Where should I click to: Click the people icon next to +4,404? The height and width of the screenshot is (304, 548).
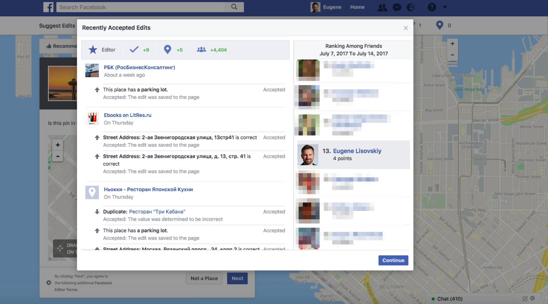201,50
